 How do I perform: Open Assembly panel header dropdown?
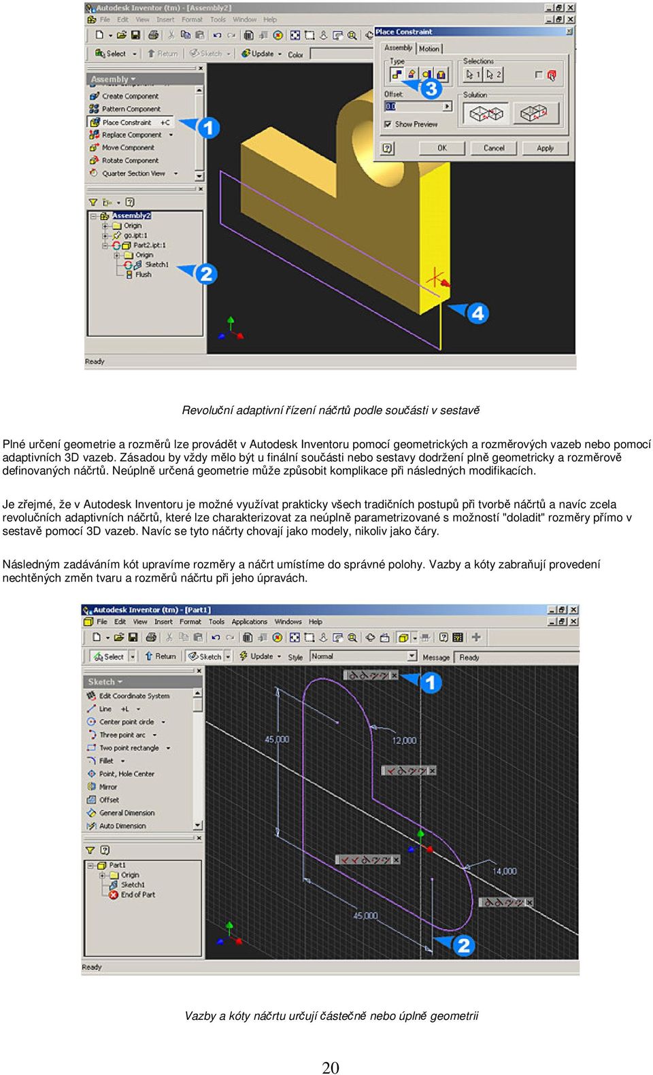click(113, 80)
